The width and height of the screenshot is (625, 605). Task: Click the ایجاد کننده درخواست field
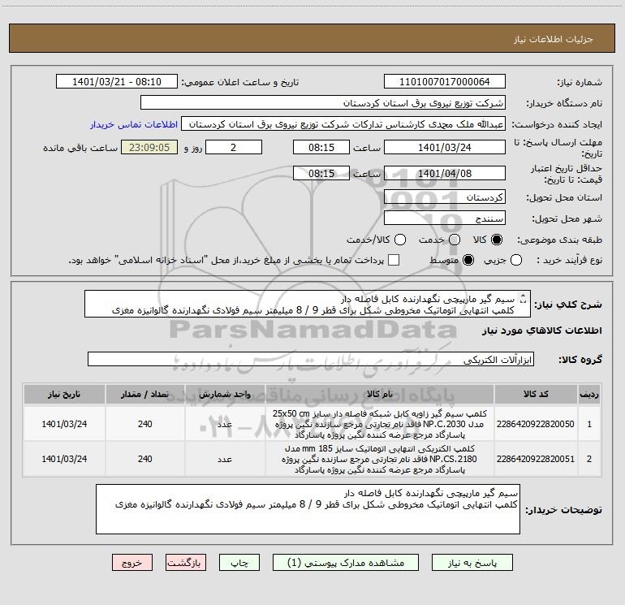(343, 123)
